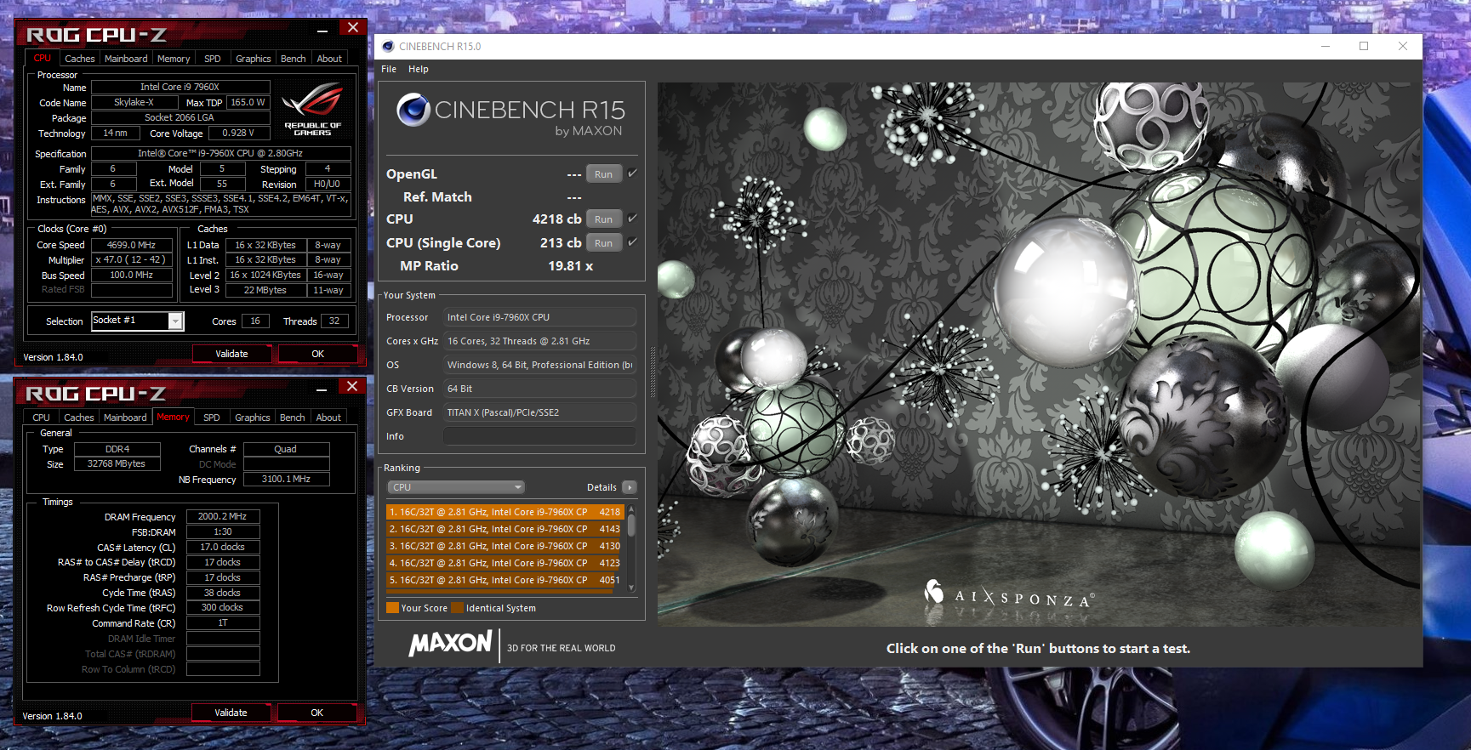Click the Cinebench title bar app icon
Viewport: 1471px width, 750px height.
tap(388, 47)
